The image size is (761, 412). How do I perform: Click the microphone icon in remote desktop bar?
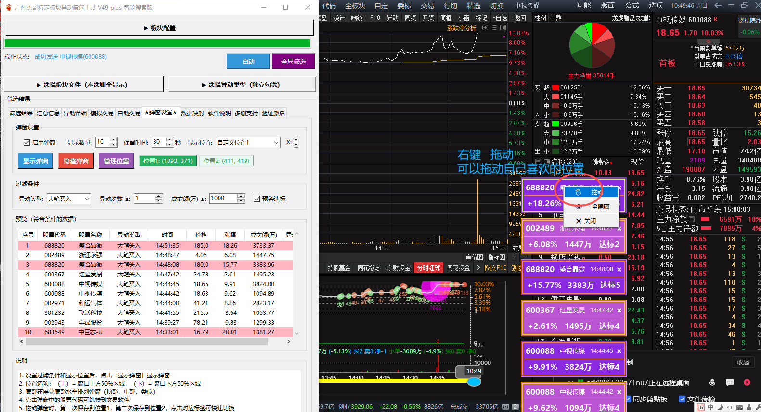tap(712, 382)
